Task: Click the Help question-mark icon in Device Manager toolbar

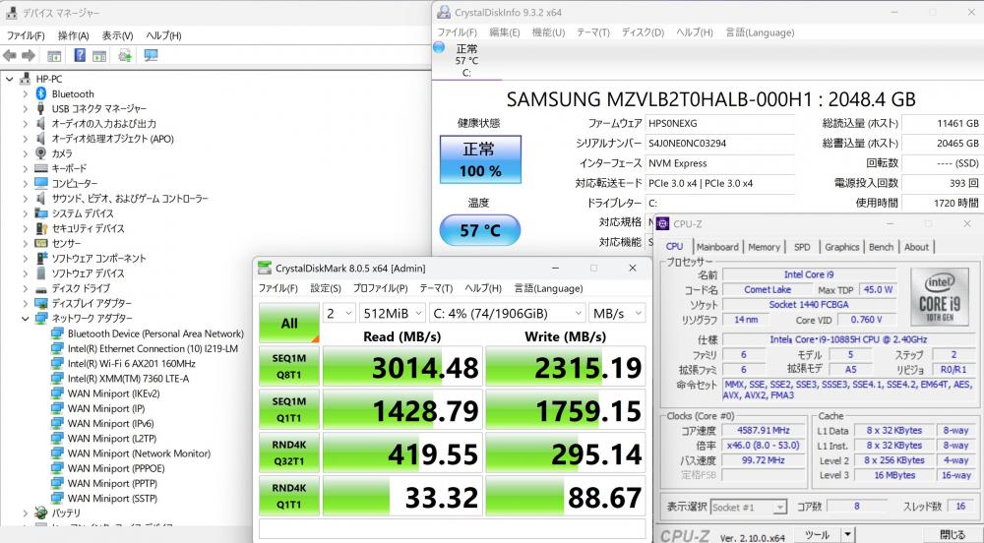Action: (x=80, y=55)
